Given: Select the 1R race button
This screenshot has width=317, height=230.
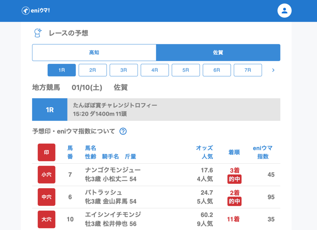Looking at the screenshot, I should (x=62, y=70).
